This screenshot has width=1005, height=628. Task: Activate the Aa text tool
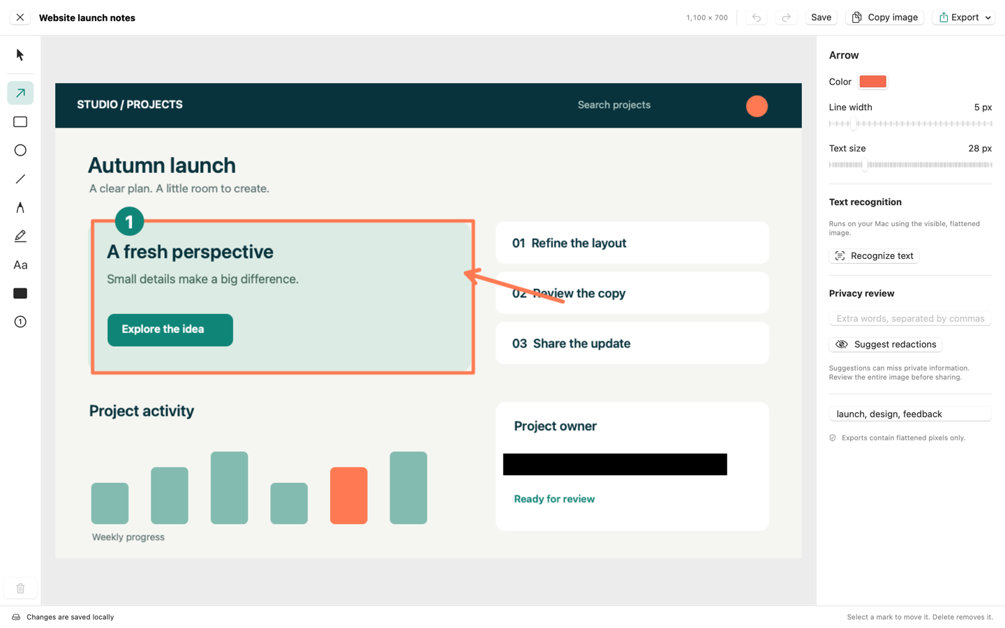point(20,264)
